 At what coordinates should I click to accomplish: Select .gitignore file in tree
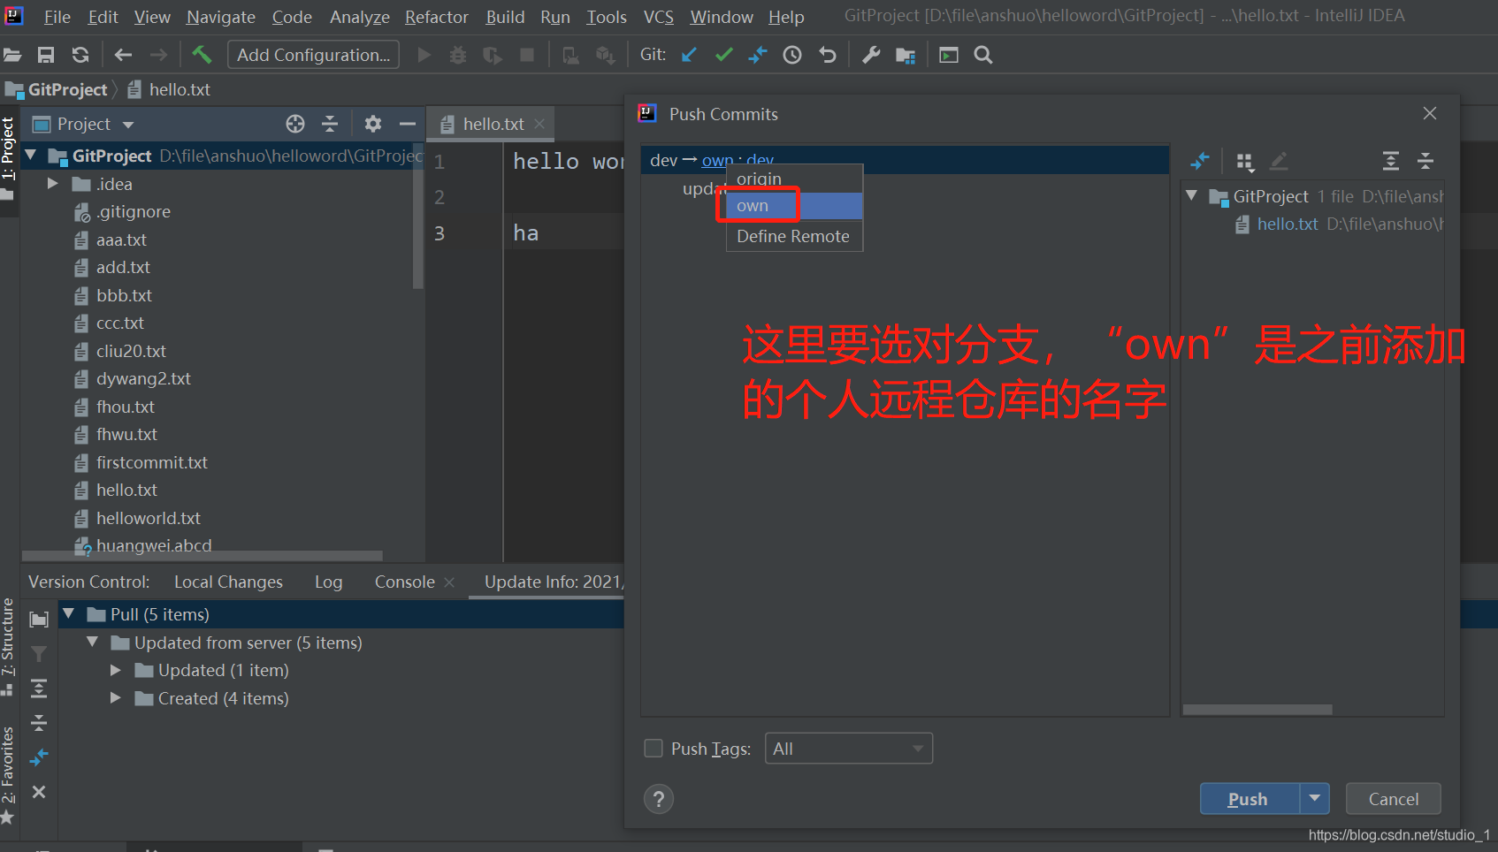tap(134, 211)
